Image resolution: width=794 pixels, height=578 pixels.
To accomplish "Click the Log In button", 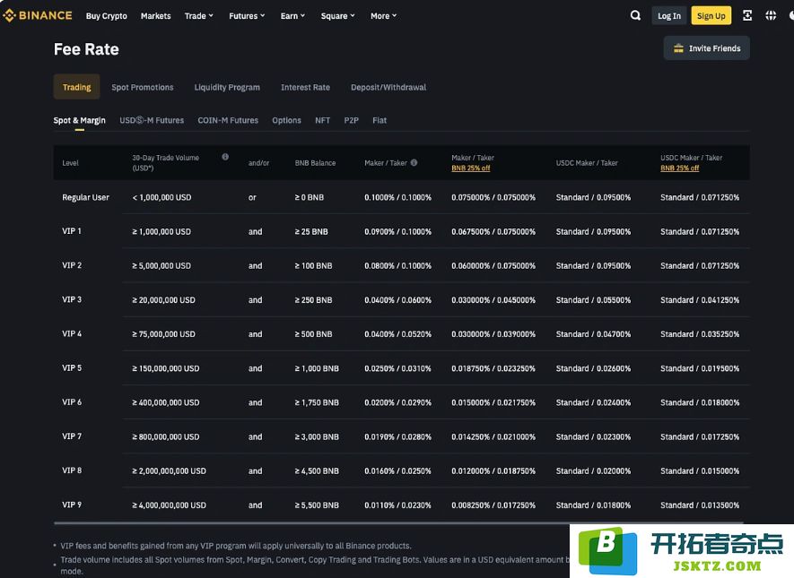I will click(669, 15).
